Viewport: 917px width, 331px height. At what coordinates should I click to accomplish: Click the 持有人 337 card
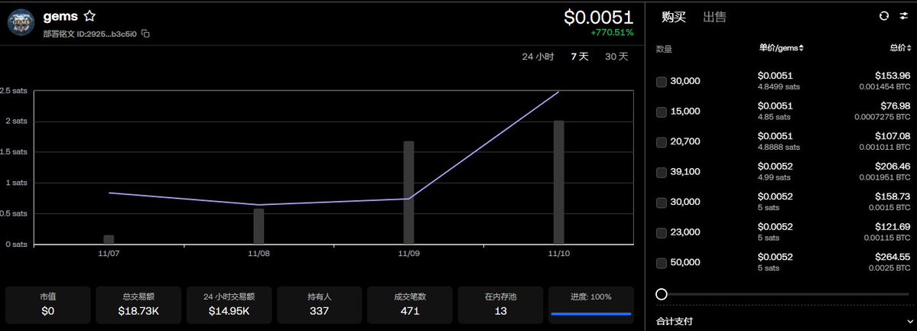pos(320,305)
